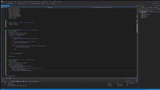The width and height of the screenshot is (160, 90).
Task: Toggle auto-hide pin of Solution Explorer
Action: click(x=158, y=6)
